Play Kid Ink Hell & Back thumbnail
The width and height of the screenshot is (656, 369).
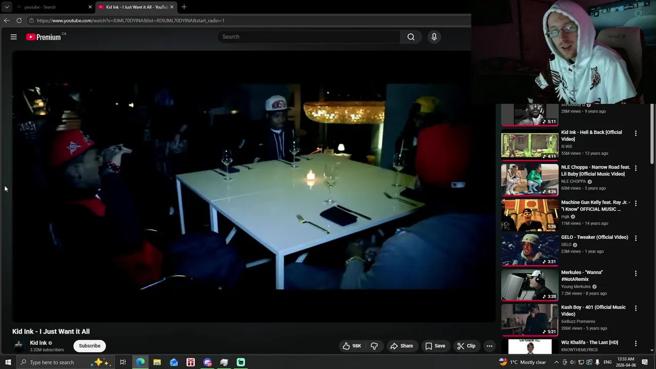[x=529, y=146]
